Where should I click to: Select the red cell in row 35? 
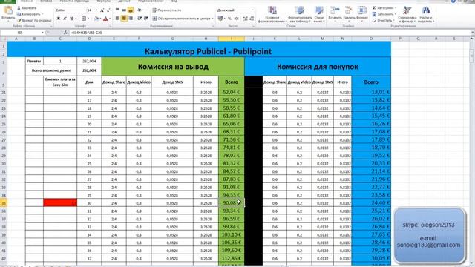60,202
